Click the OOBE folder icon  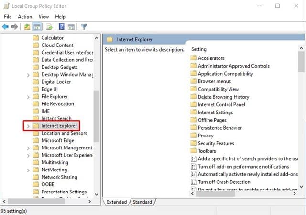tap(36, 184)
